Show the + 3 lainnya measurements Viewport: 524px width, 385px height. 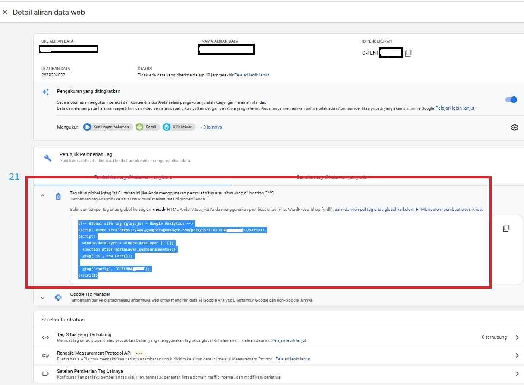(211, 127)
